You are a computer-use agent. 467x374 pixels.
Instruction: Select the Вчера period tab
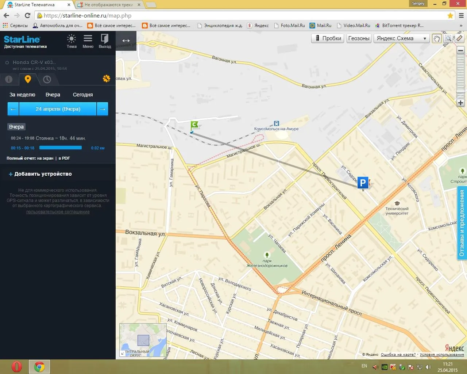[53, 95]
